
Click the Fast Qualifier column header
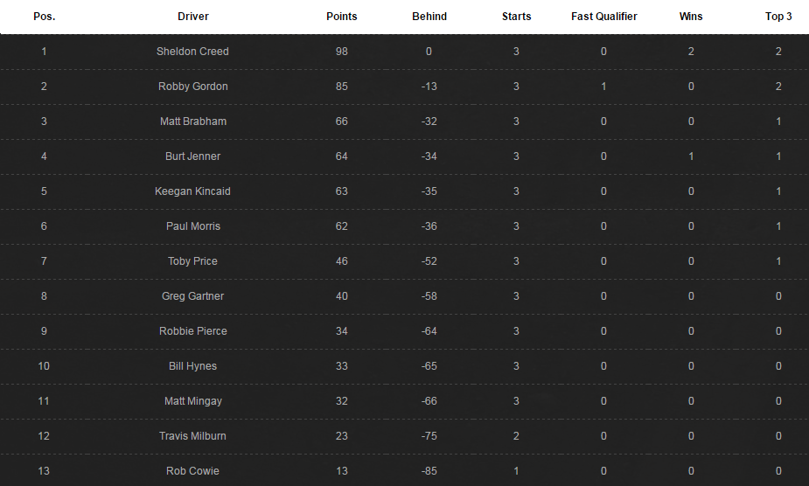tap(603, 17)
